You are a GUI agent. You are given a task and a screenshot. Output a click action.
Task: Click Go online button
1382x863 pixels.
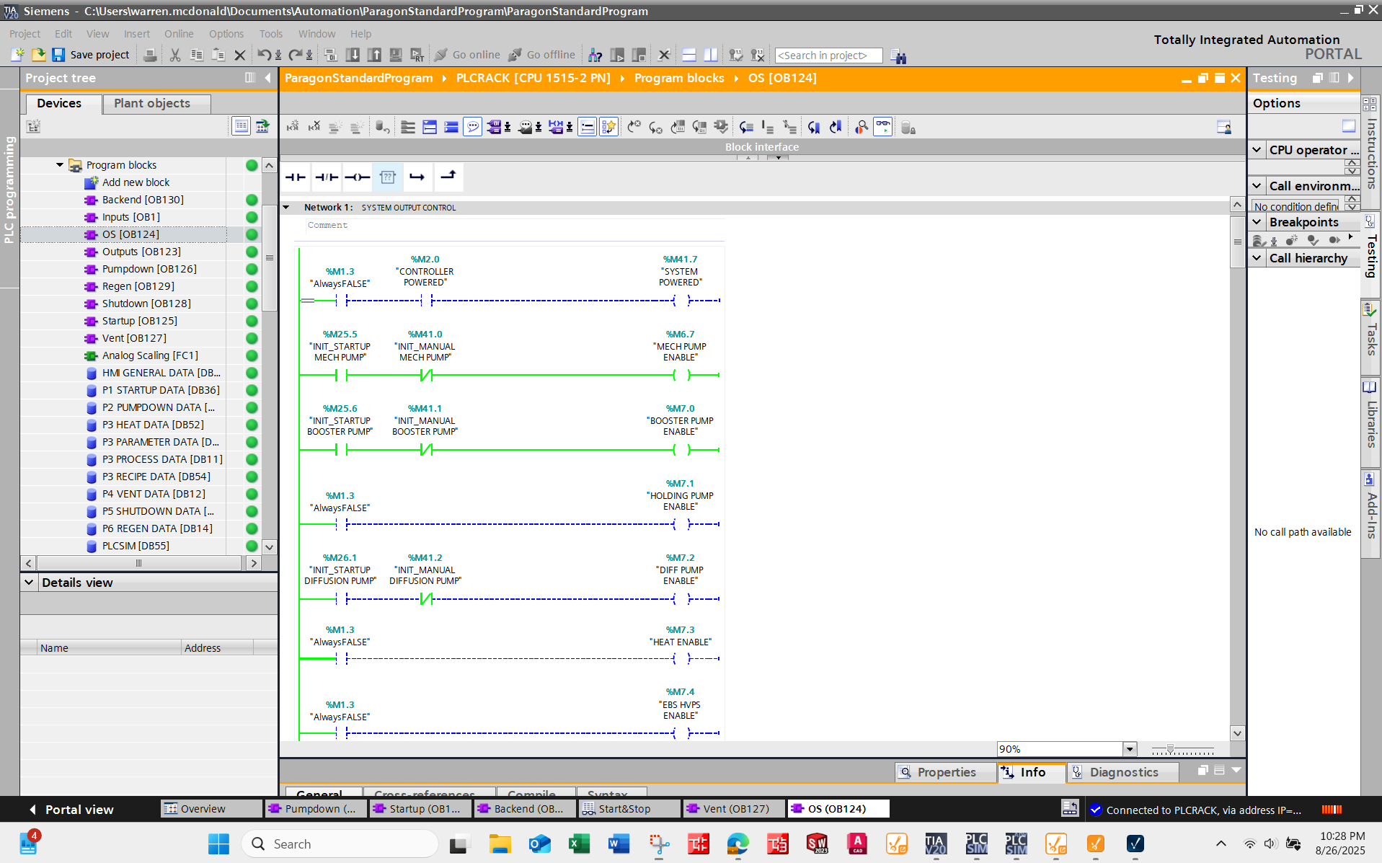[467, 55]
